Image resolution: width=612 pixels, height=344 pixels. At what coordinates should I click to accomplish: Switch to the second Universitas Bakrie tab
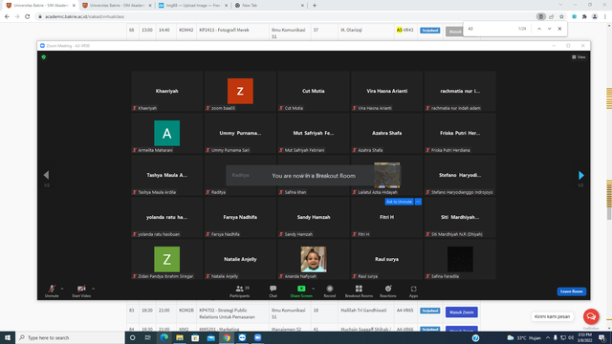tap(116, 6)
